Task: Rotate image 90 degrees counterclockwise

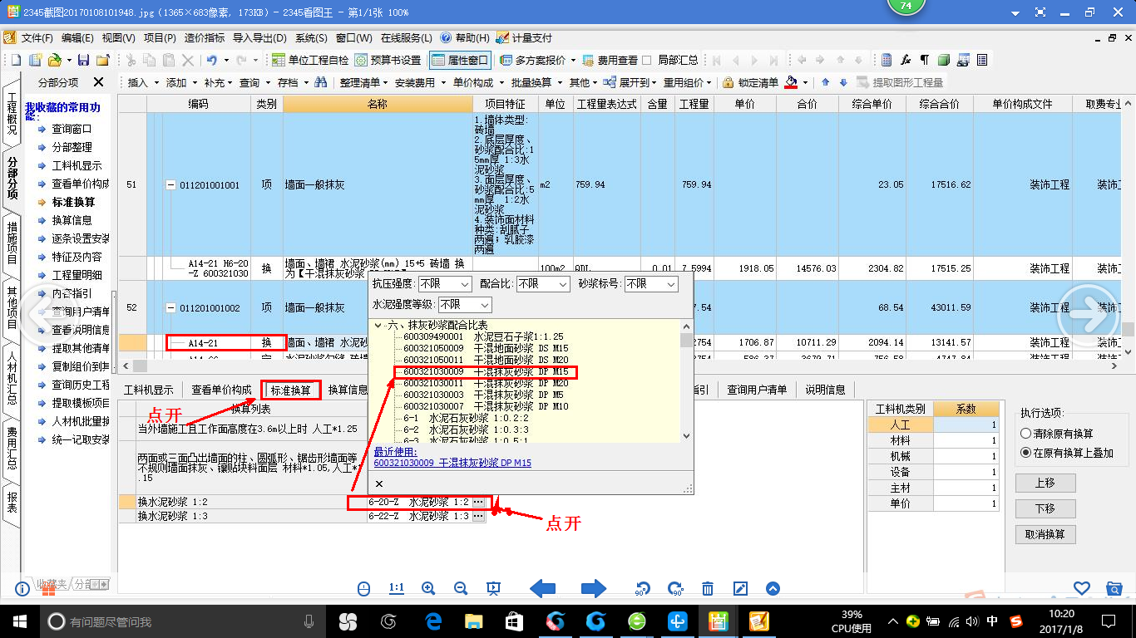Action: 643,589
